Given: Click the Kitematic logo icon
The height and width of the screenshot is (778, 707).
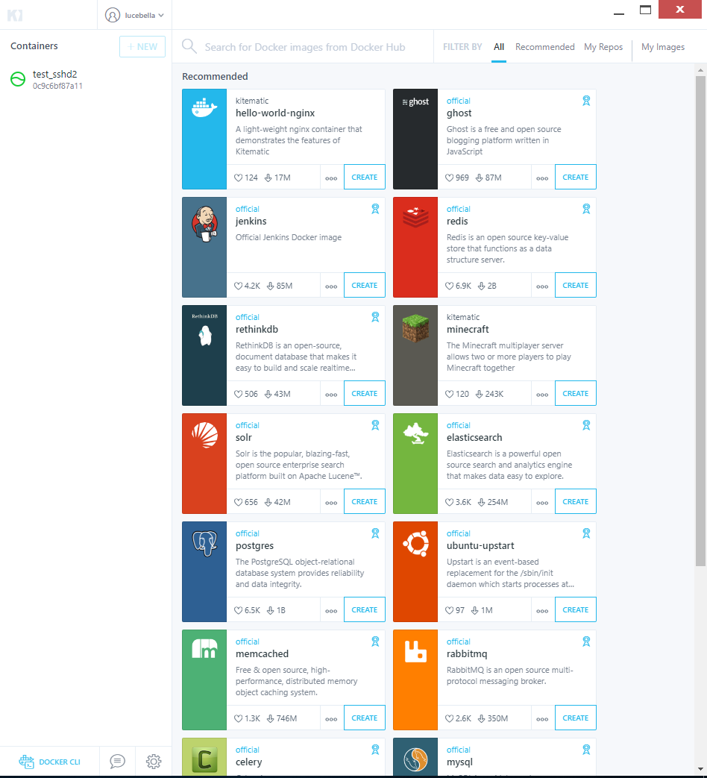Looking at the screenshot, I should coord(15,16).
